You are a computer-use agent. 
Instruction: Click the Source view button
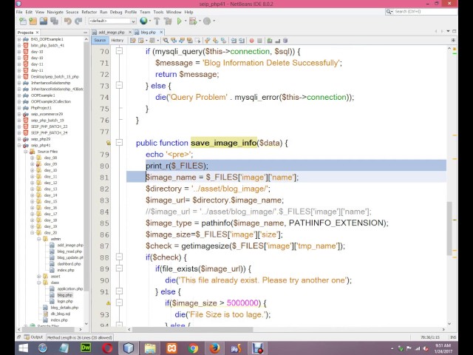[x=100, y=40]
